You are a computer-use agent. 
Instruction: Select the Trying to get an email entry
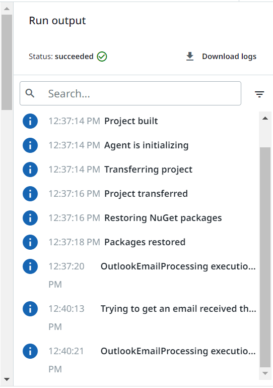(x=140, y=317)
